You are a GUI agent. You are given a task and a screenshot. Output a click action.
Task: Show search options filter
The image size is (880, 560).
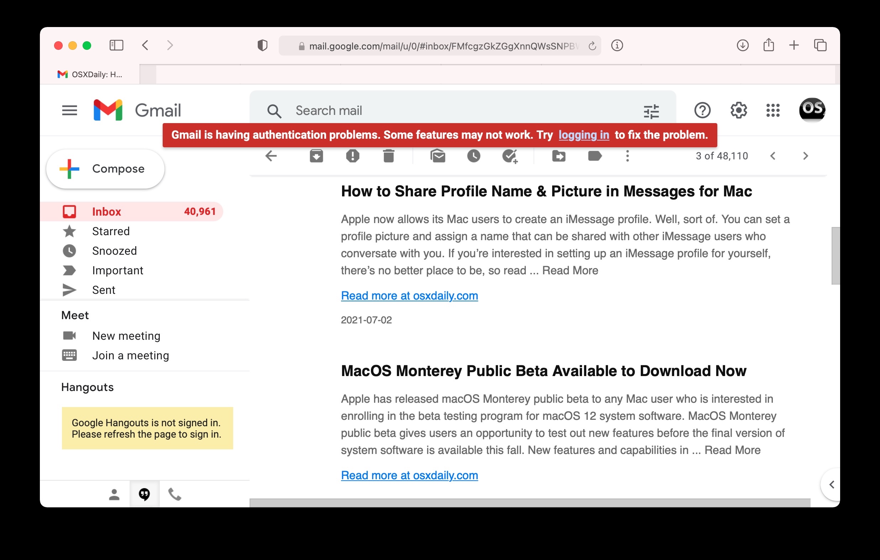click(651, 111)
